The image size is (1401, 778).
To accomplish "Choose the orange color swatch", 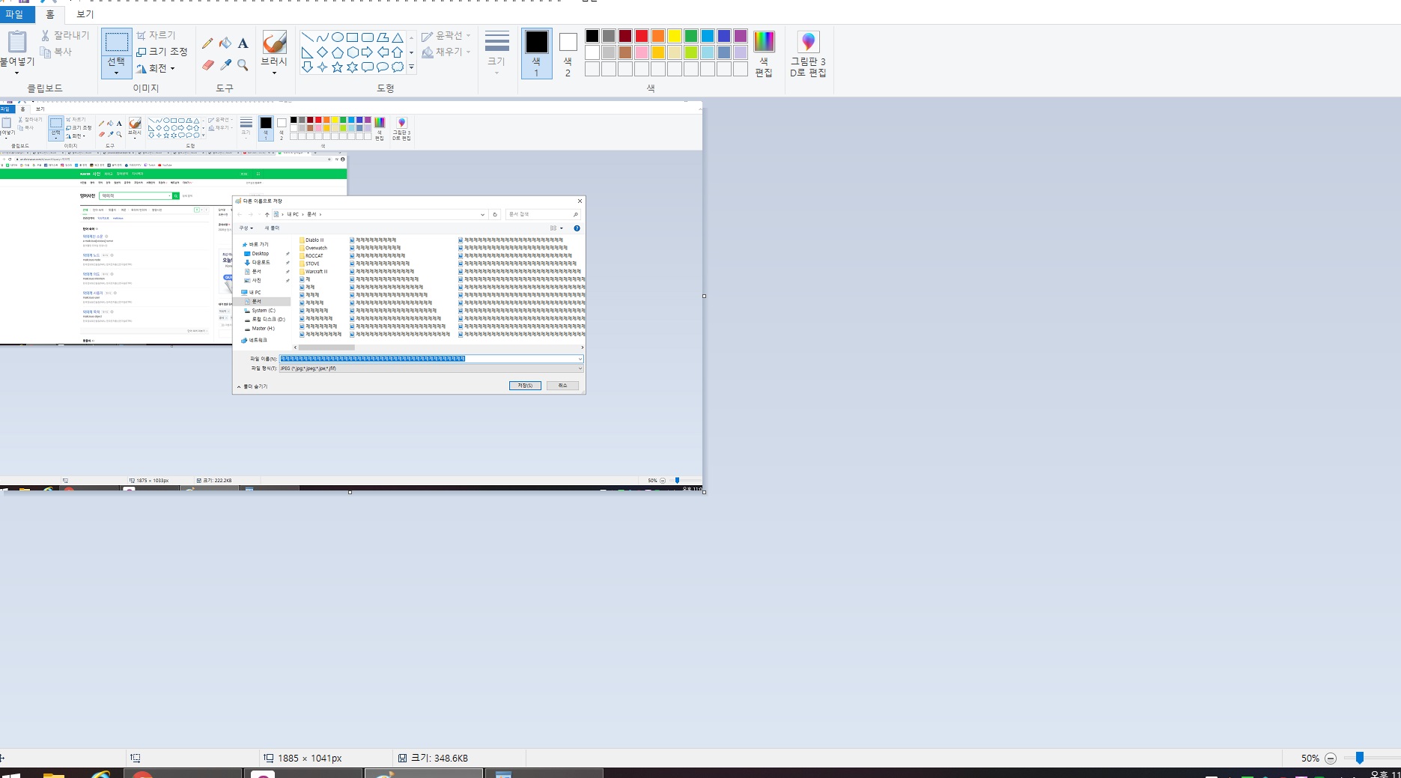I will (658, 36).
